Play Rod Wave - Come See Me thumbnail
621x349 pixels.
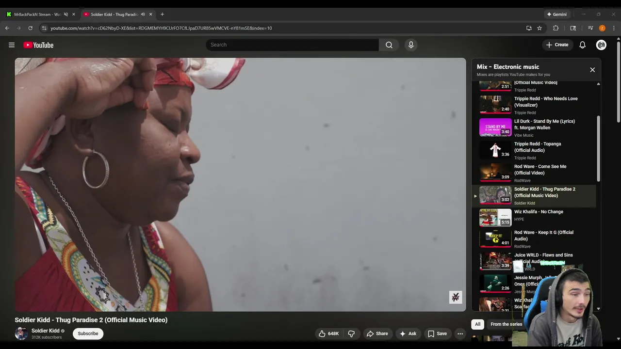coord(495,173)
